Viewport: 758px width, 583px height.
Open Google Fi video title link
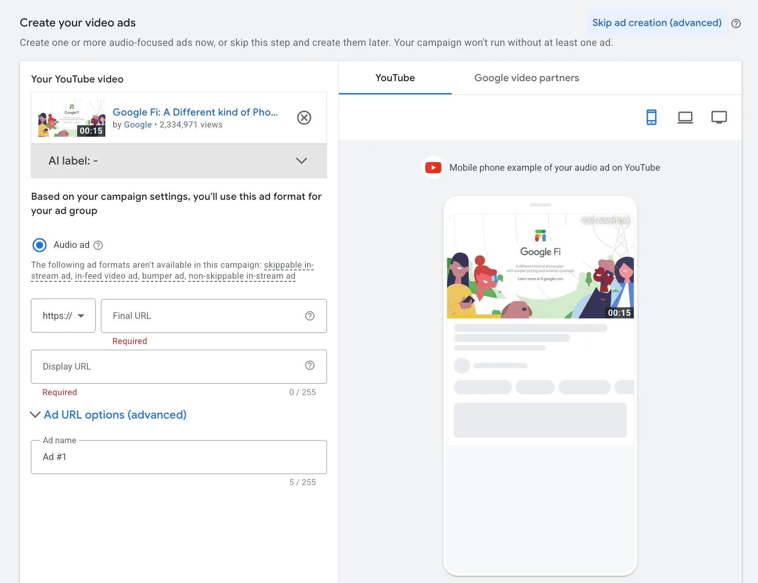click(195, 112)
